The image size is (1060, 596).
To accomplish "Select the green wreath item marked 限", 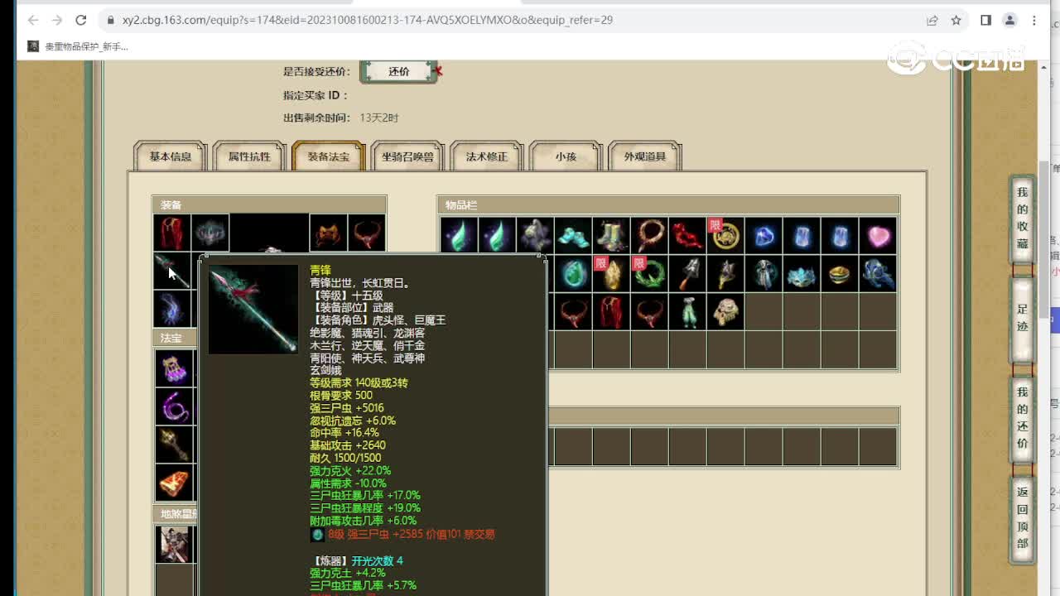I will coord(648,273).
